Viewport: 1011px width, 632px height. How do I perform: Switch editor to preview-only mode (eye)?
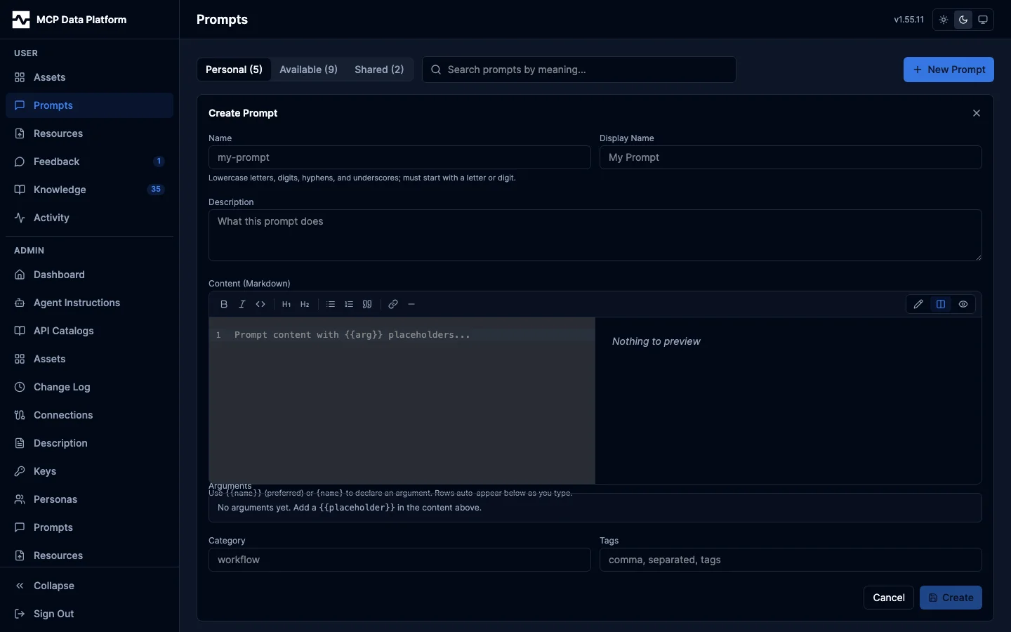tap(963, 304)
